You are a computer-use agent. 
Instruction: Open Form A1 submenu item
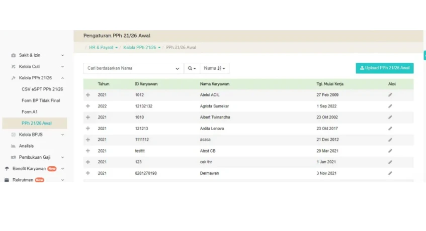tap(30, 112)
